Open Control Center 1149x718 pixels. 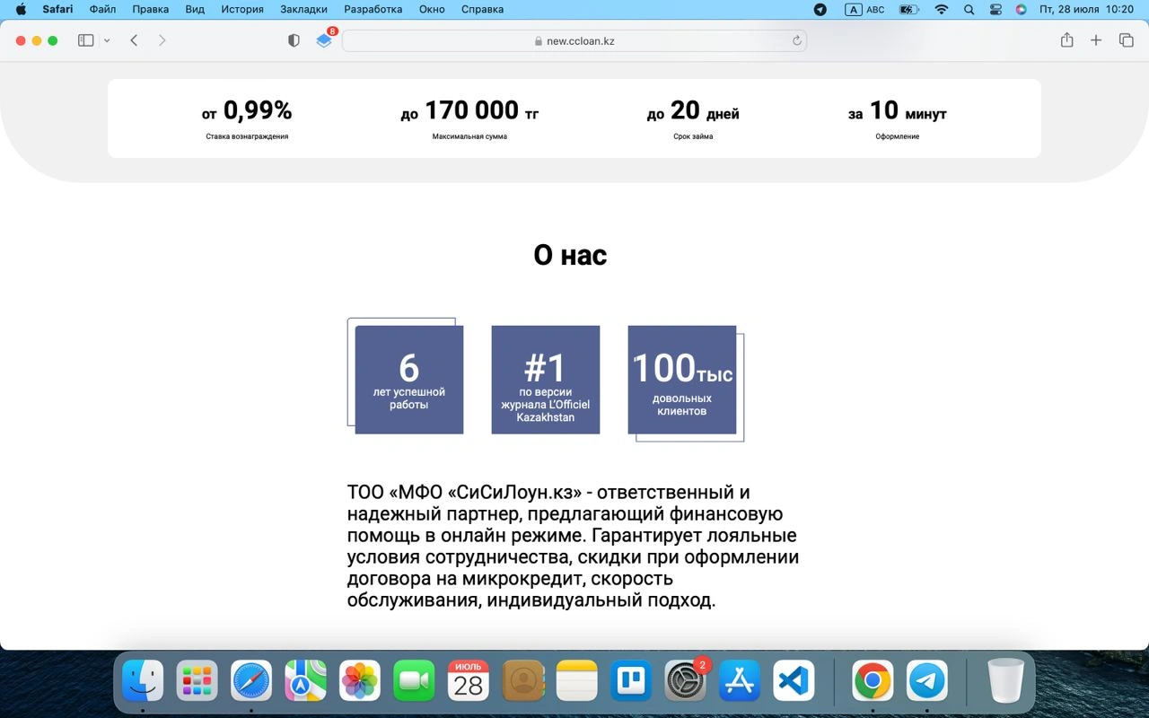996,9
